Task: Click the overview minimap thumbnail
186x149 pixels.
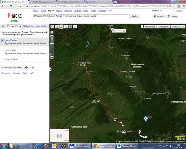Action: click(x=59, y=136)
